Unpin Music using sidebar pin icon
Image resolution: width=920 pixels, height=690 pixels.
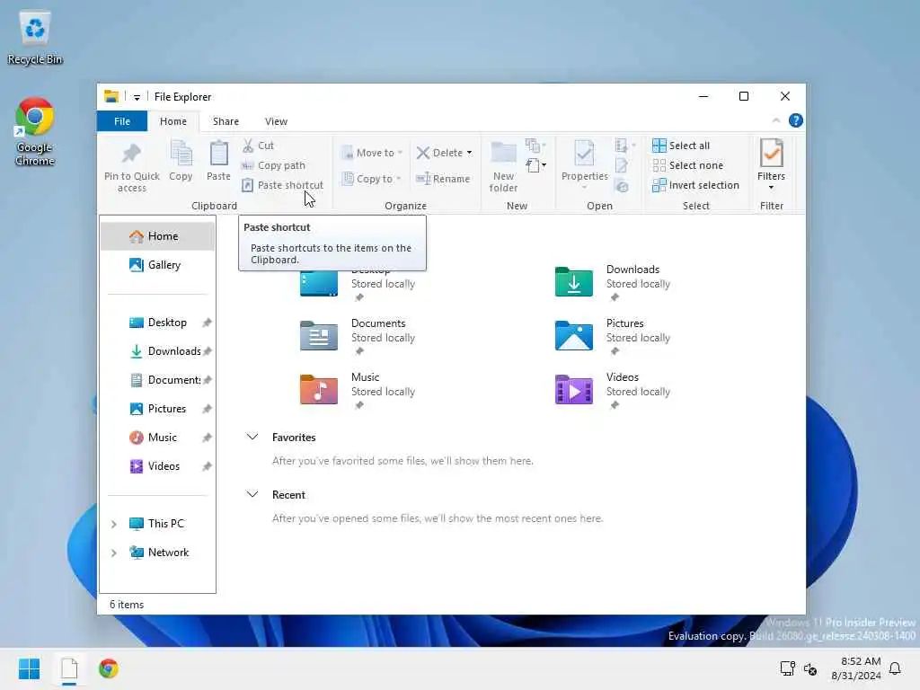tap(208, 438)
